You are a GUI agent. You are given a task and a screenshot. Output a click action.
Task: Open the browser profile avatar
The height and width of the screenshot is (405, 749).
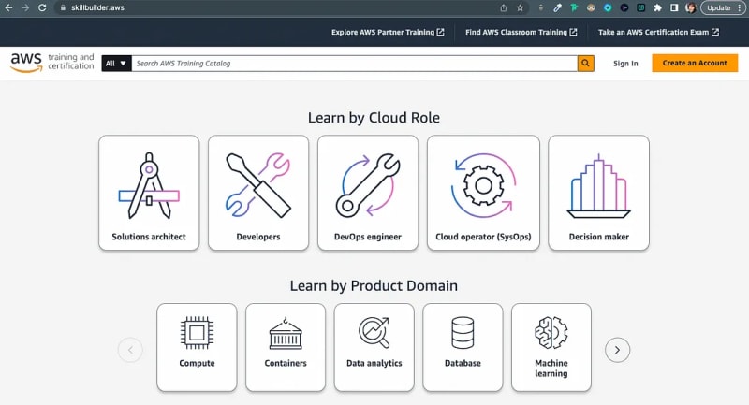coord(690,7)
